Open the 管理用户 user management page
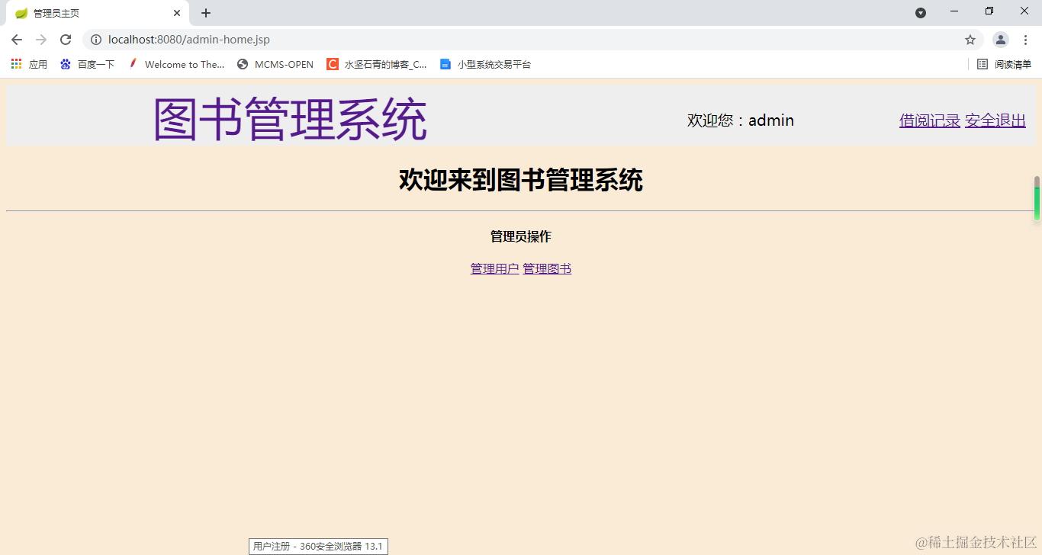The width and height of the screenshot is (1042, 555). click(494, 268)
